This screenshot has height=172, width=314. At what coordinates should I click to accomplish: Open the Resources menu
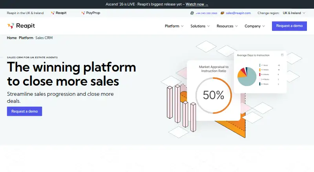coord(227,26)
